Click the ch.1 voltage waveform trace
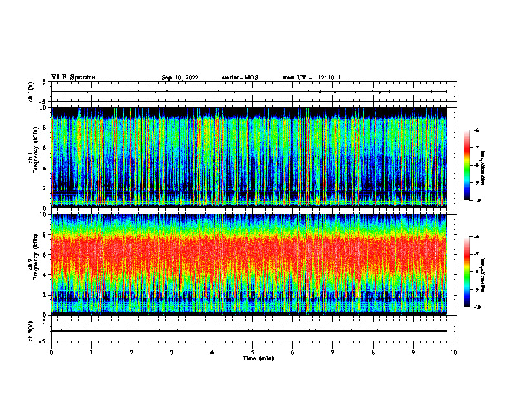The width and height of the screenshot is (511, 395). click(248, 92)
